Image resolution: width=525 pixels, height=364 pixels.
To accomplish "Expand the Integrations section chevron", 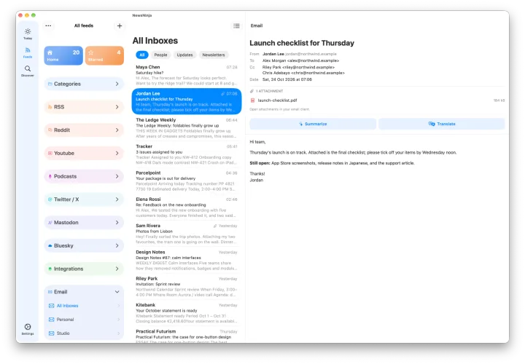I will pyautogui.click(x=117, y=269).
